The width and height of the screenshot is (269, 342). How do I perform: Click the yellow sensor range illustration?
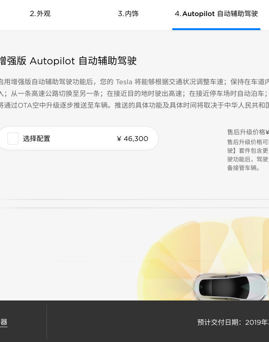click(203, 259)
